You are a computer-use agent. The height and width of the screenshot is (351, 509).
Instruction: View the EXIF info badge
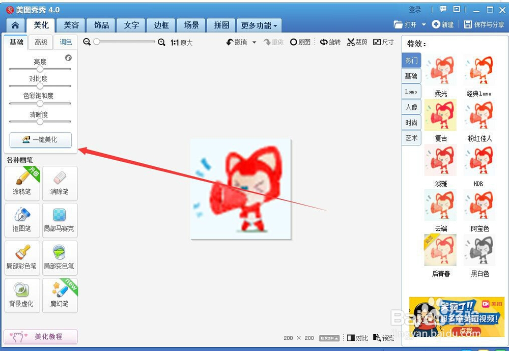[x=329, y=338]
